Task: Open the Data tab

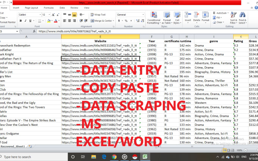Action: (62, 8)
